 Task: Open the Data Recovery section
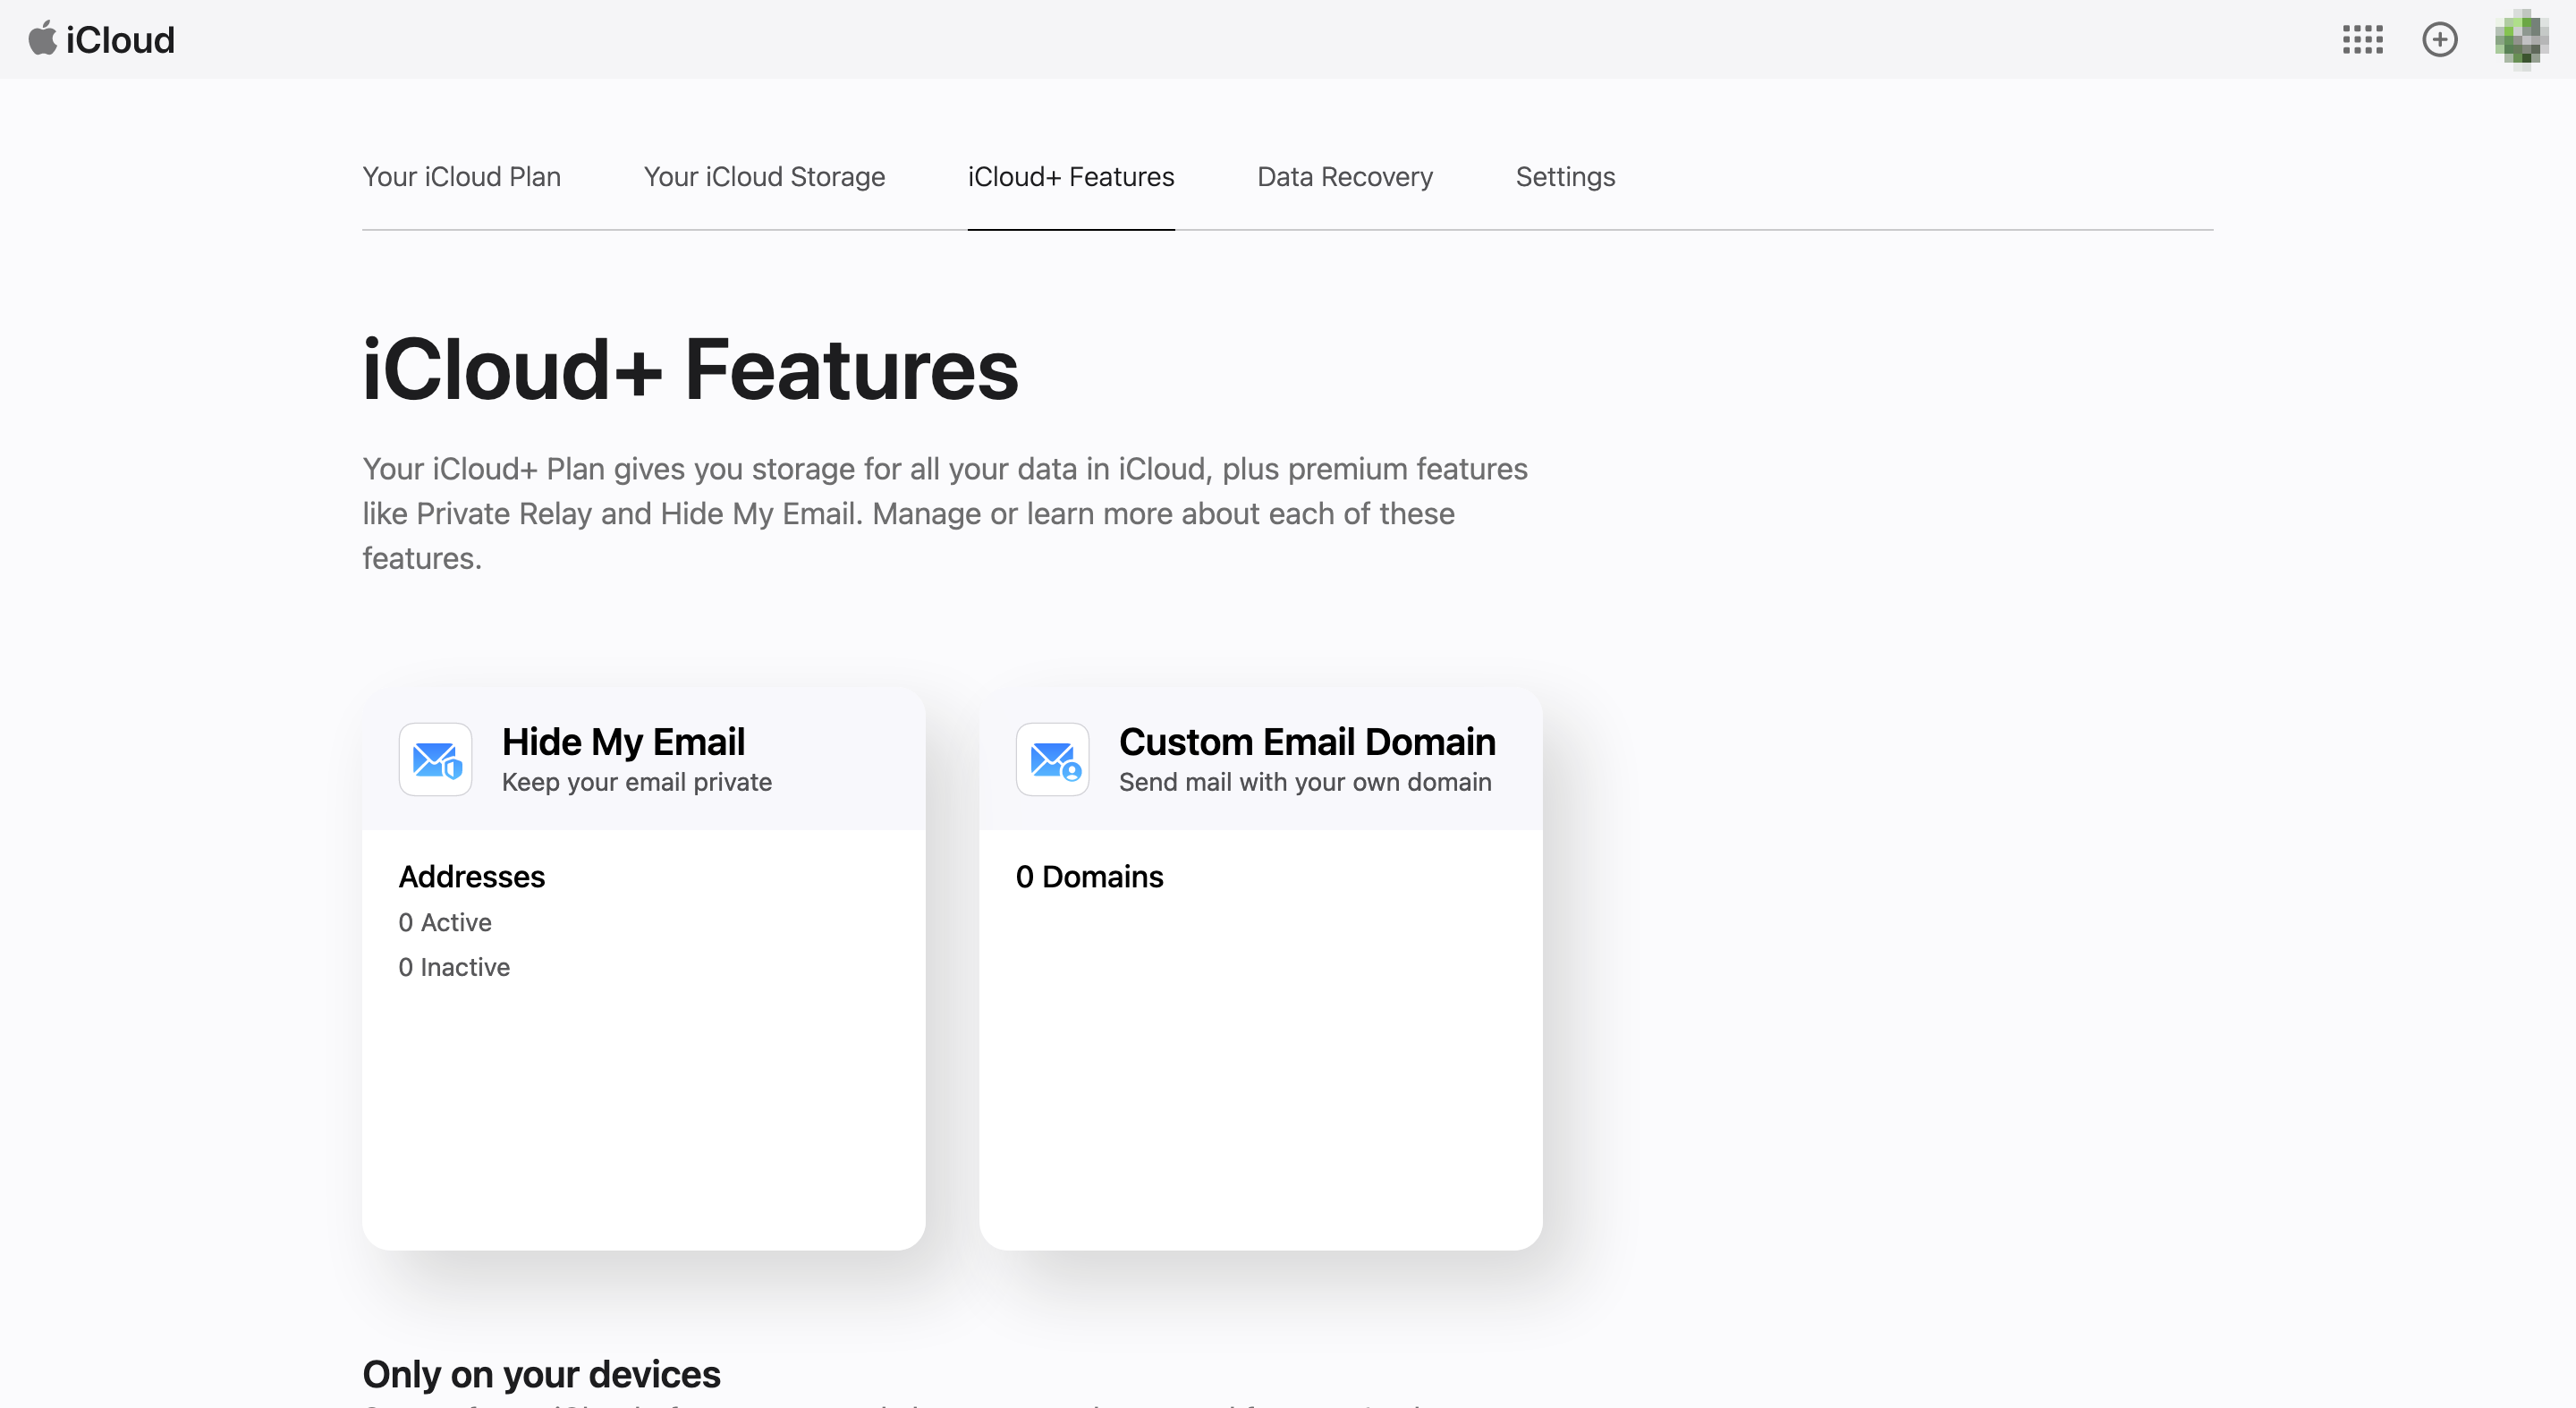[1343, 175]
